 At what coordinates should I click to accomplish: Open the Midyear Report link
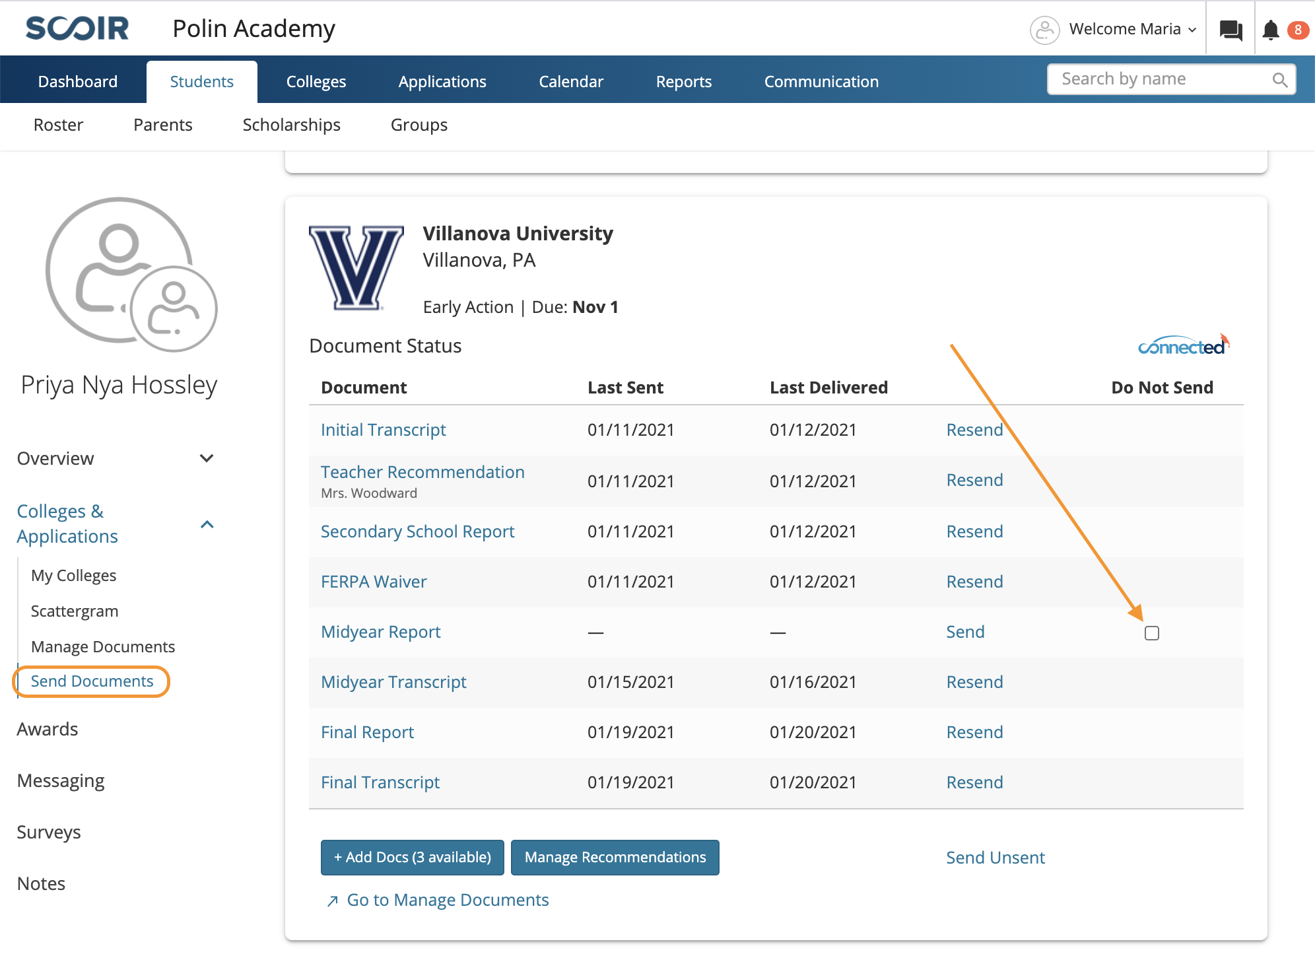point(381,632)
